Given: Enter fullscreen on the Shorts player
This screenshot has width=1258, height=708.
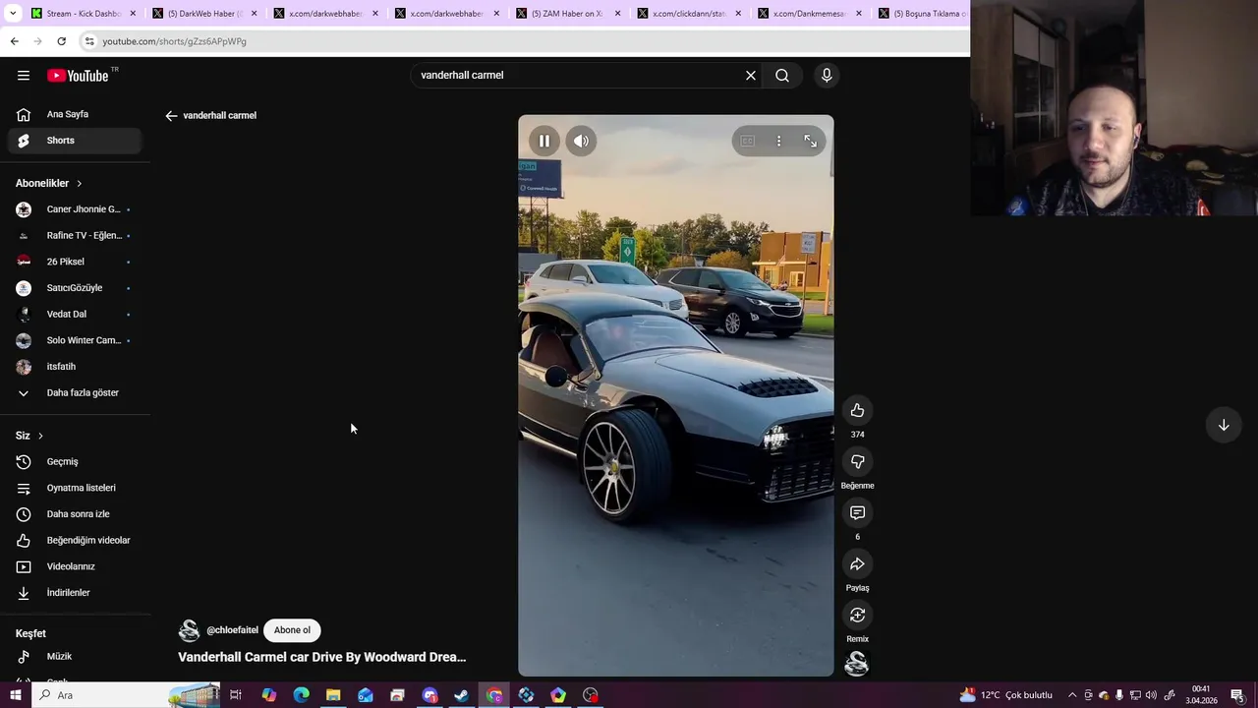Looking at the screenshot, I should (x=810, y=141).
